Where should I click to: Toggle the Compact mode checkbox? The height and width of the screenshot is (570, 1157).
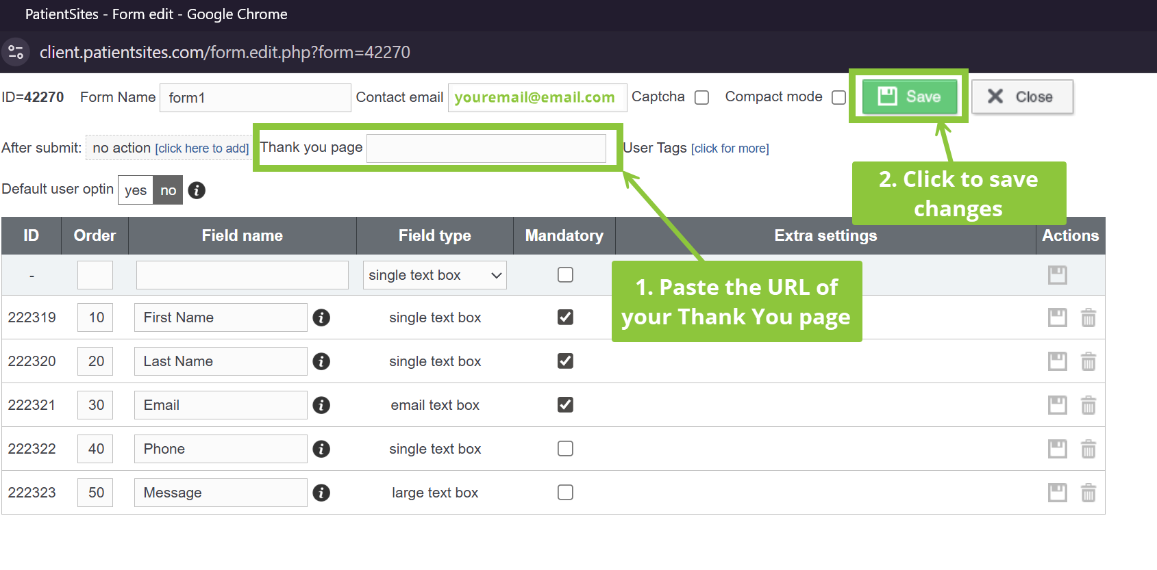tap(838, 98)
